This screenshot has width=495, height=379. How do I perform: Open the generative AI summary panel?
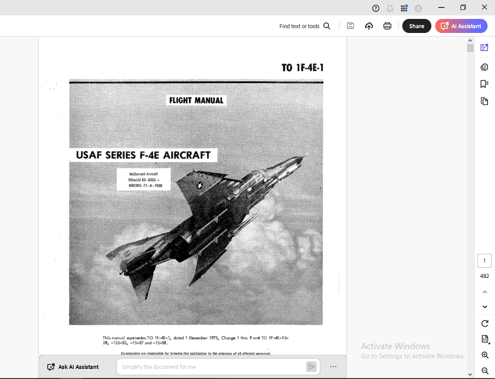coord(484,47)
